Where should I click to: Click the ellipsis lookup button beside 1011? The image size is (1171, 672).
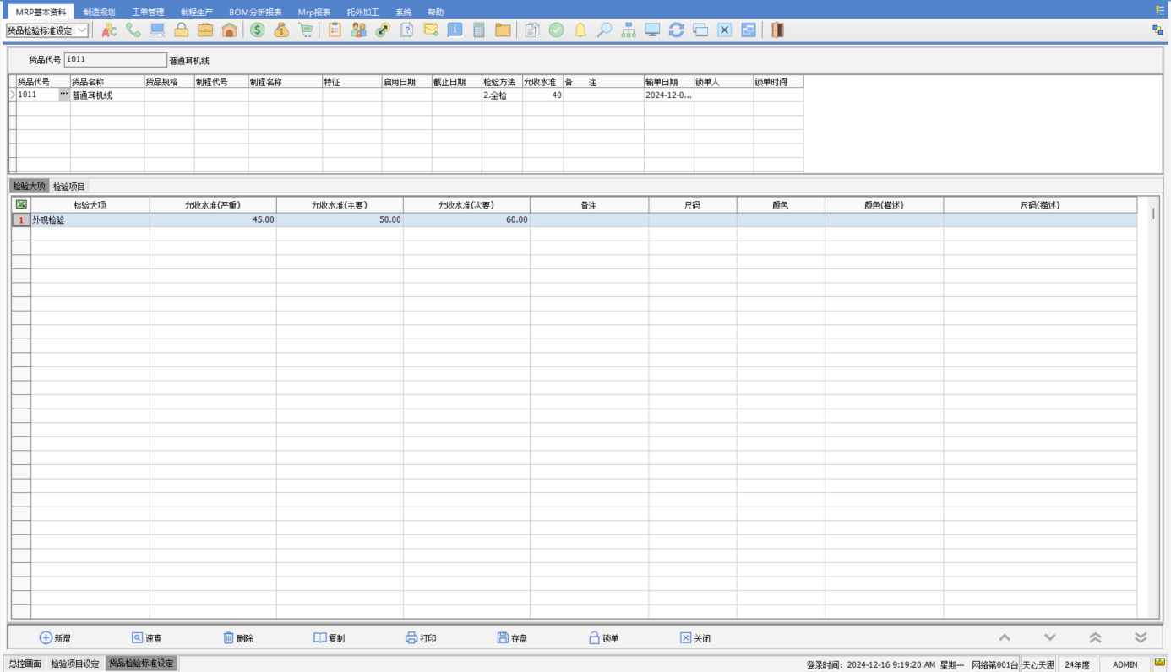pyautogui.click(x=63, y=95)
